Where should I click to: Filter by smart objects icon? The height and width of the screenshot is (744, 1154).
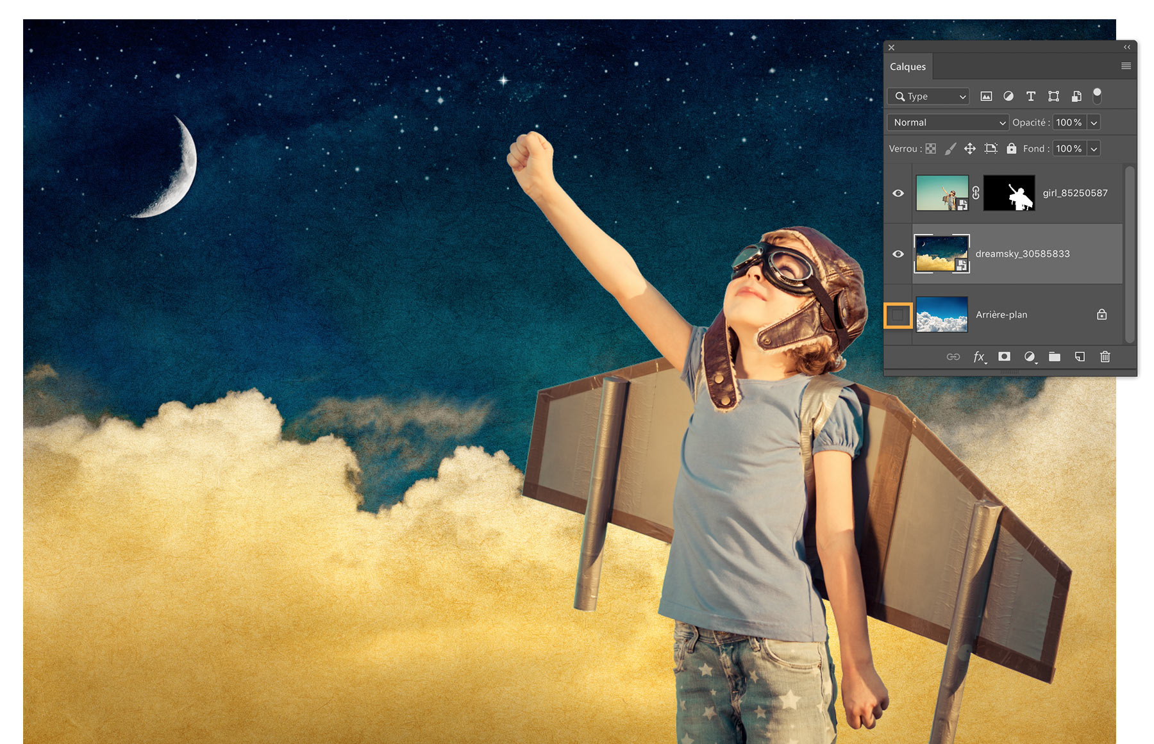[x=1076, y=96]
